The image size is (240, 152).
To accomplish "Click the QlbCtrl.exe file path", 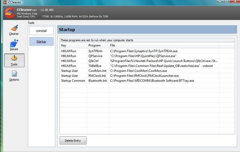I will pos(164,61).
